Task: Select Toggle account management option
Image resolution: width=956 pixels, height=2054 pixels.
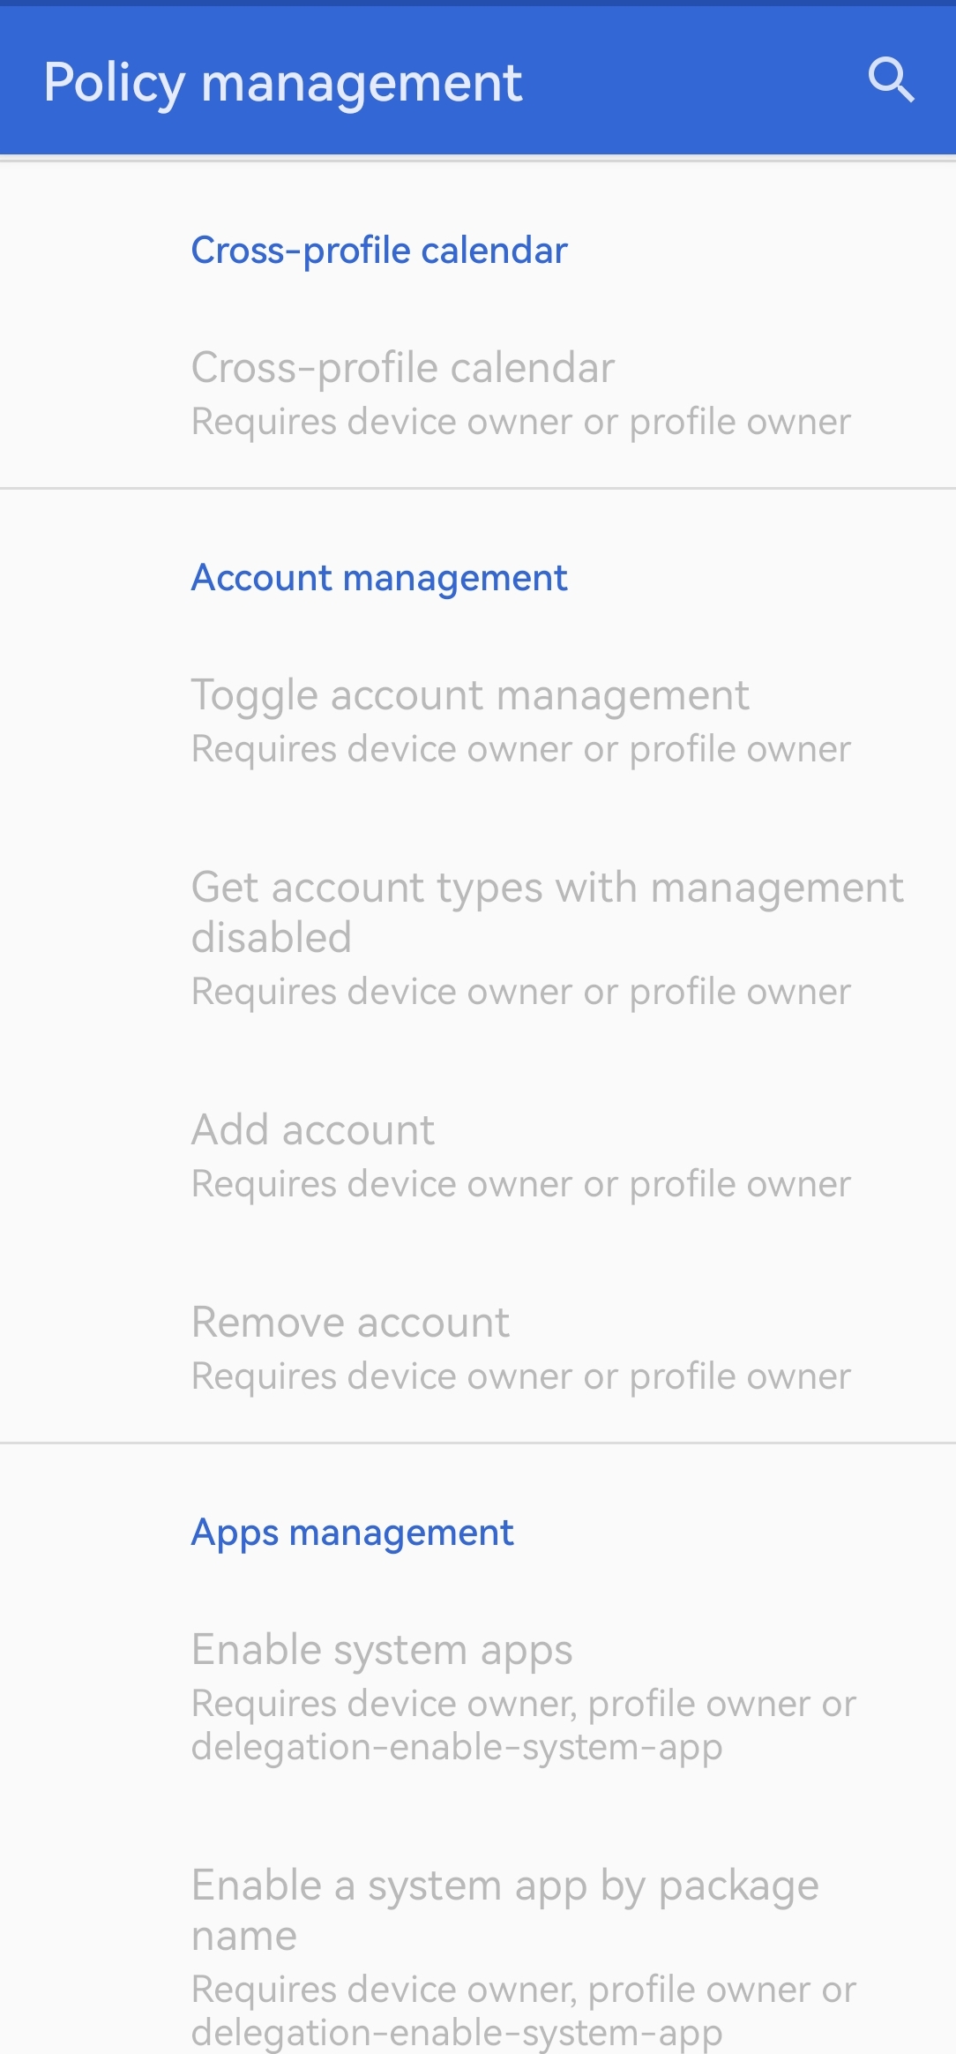Action: 470,695
